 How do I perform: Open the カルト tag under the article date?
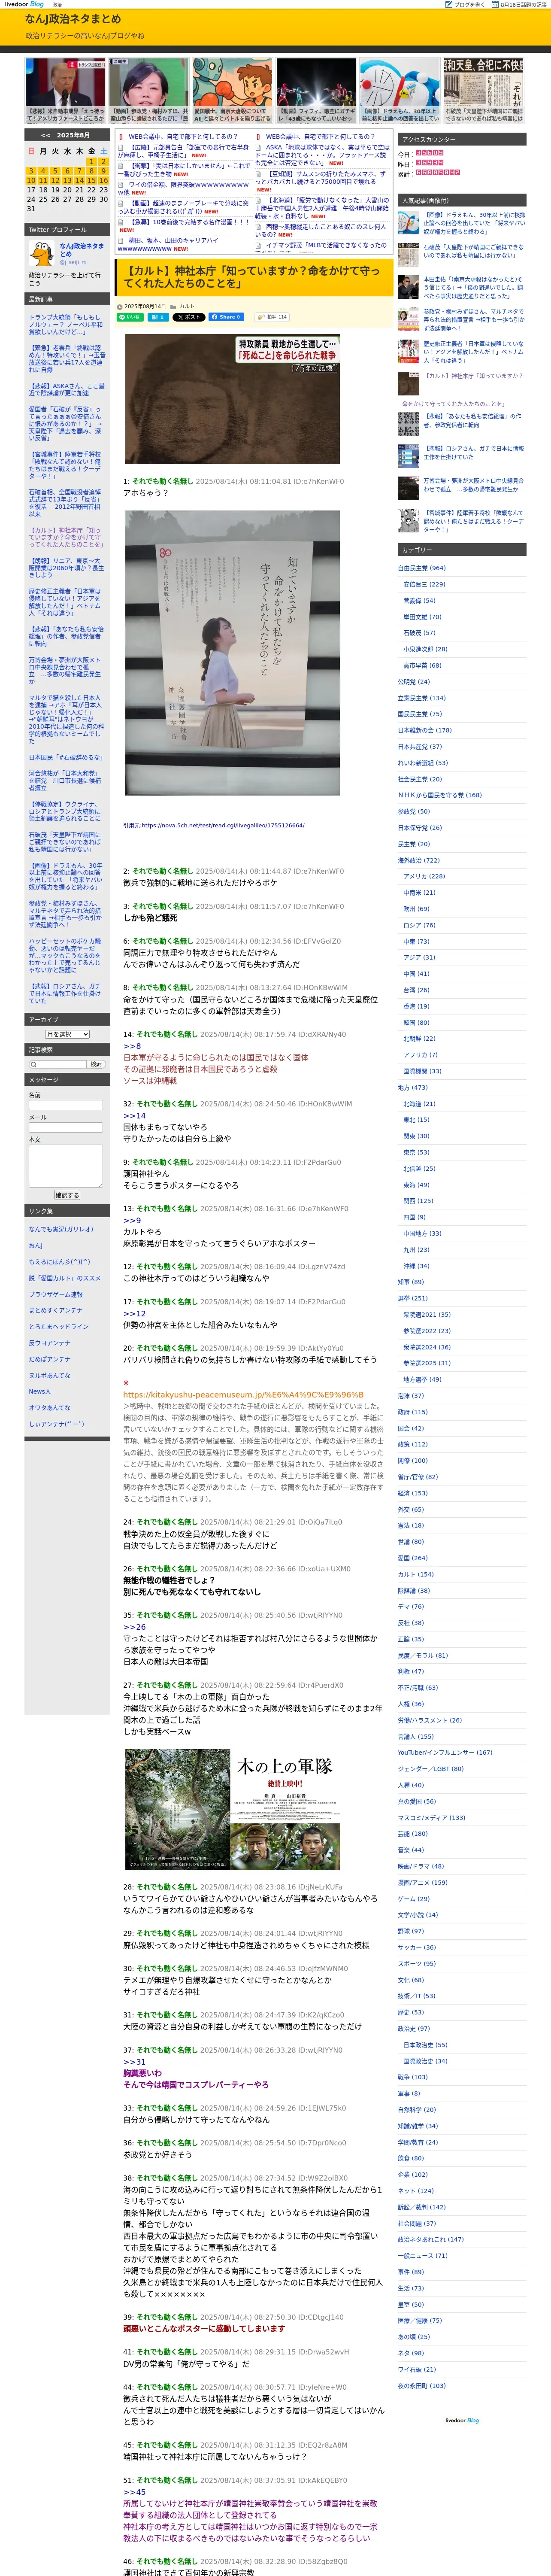click(x=187, y=306)
